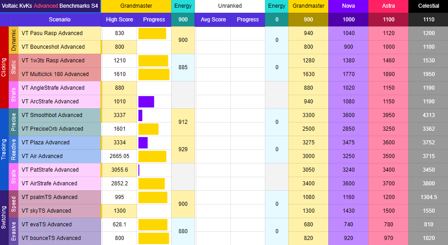This screenshot has width=448, height=245.
Task: Select the VT bounceTS Advanced scenario cell
Action: (x=60, y=239)
